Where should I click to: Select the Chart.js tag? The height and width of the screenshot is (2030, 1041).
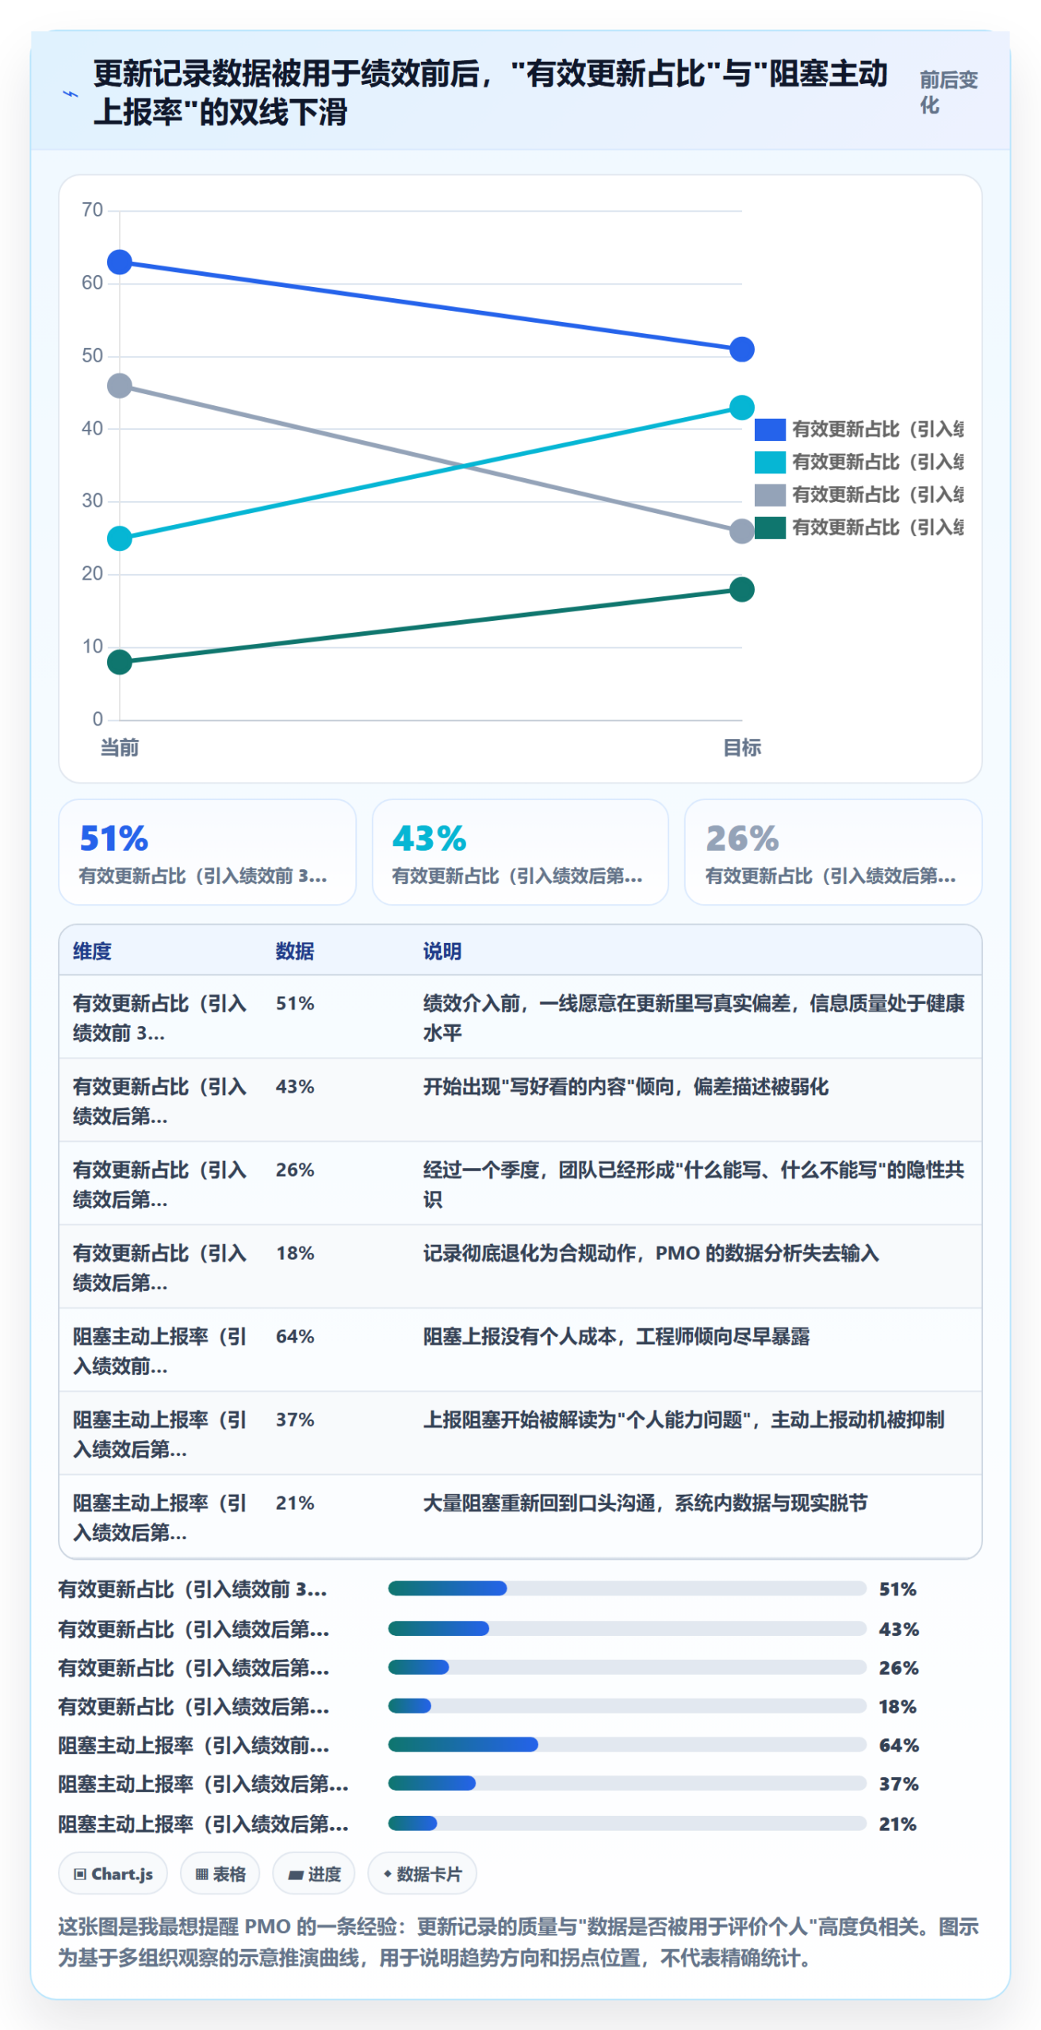[113, 1873]
